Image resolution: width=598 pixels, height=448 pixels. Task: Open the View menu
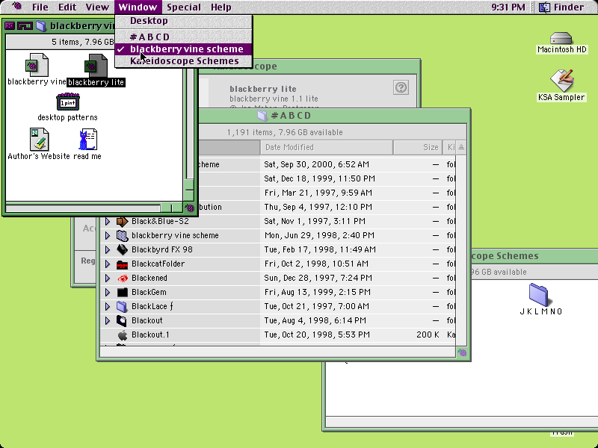[97, 7]
